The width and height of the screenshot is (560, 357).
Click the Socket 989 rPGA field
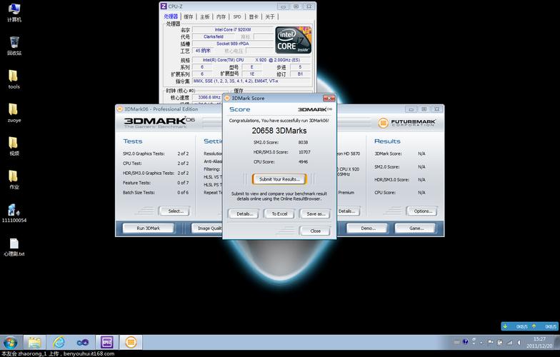[233, 44]
